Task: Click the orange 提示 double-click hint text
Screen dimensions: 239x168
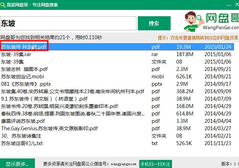Action: pos(198,38)
